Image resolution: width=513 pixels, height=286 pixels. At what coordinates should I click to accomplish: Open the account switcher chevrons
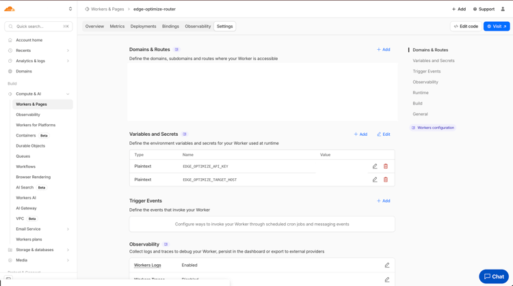click(x=70, y=9)
